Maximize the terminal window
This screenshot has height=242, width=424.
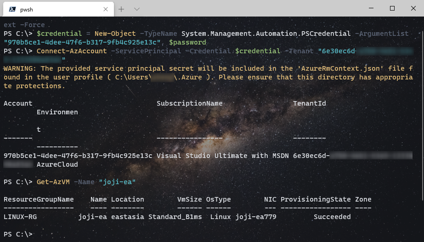click(x=392, y=8)
